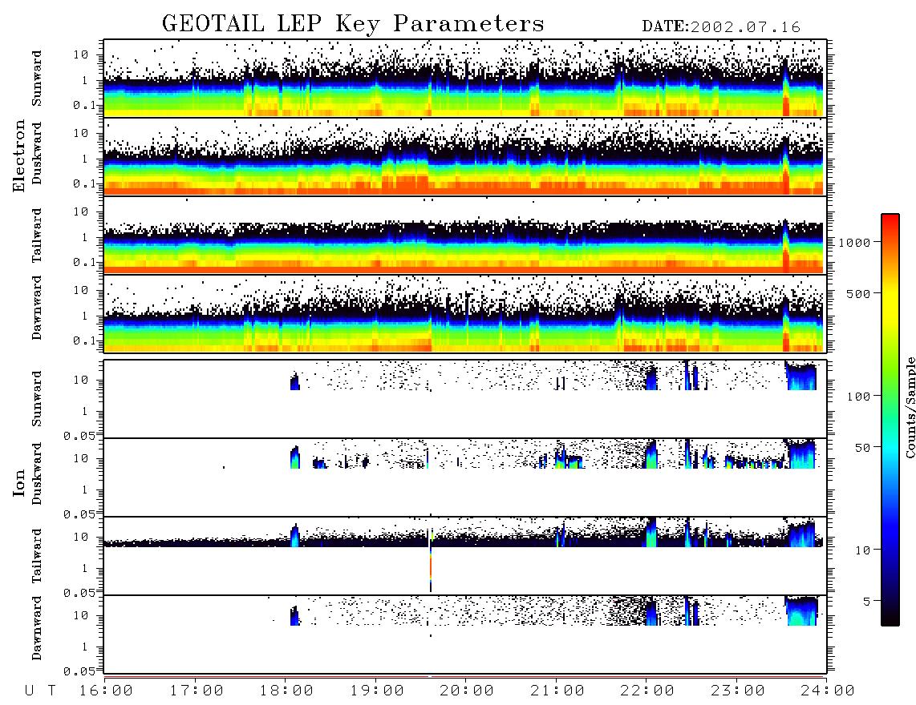Select the 23:00 time tick label

[x=739, y=691]
